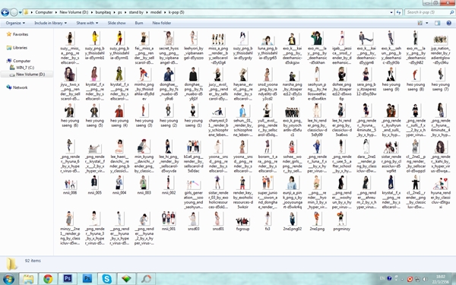Select Computer in the navigation pane
456x285 pixels.
coord(21,61)
